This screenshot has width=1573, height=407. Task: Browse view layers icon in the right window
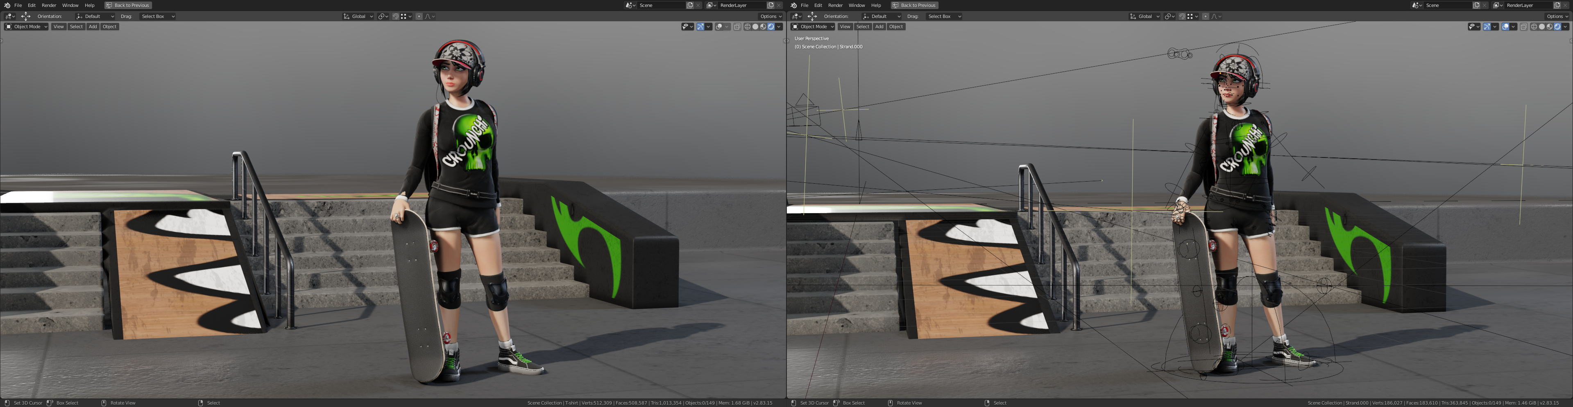1498,5
